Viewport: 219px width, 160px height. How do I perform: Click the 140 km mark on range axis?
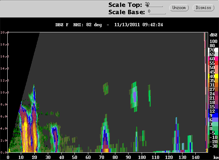point(196,157)
